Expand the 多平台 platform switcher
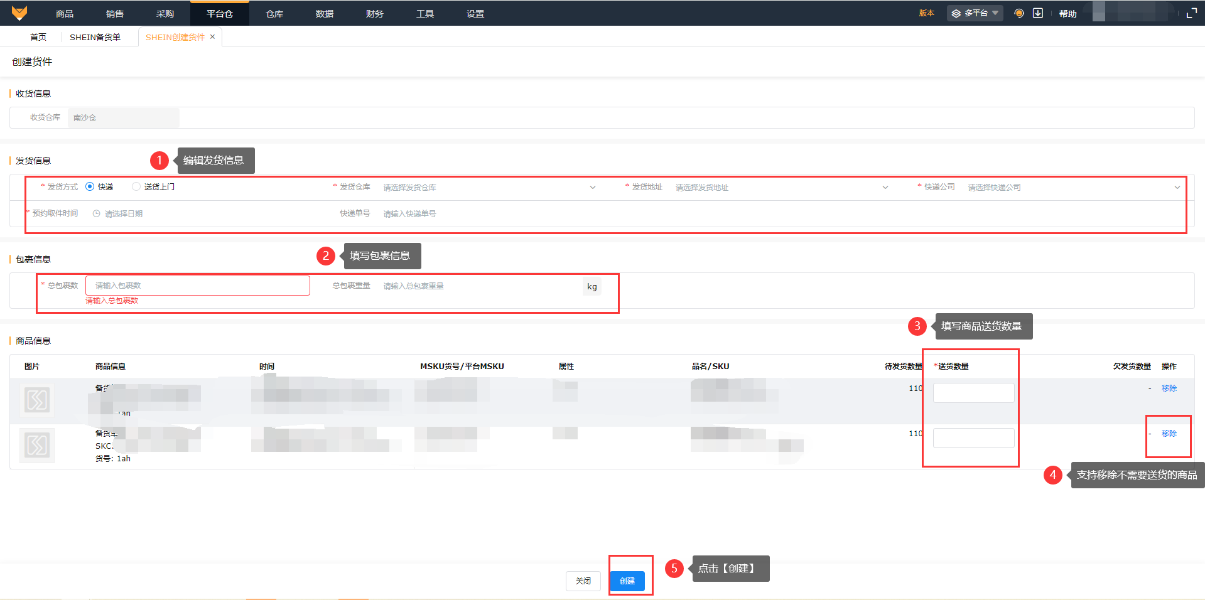1205x600 pixels. click(x=975, y=13)
